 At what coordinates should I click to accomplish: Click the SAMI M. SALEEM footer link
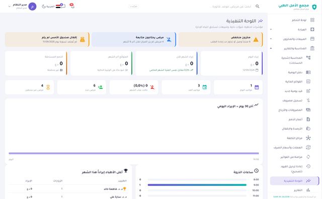281,197
